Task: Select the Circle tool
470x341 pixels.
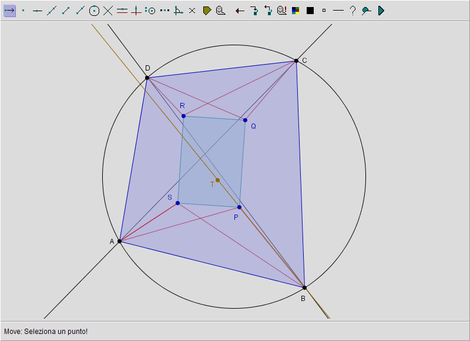Action: pos(94,11)
